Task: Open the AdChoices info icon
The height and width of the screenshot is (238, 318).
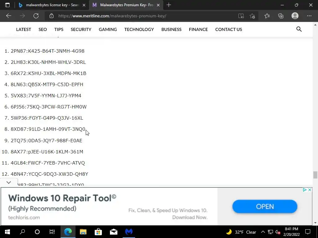Action: 305,190
